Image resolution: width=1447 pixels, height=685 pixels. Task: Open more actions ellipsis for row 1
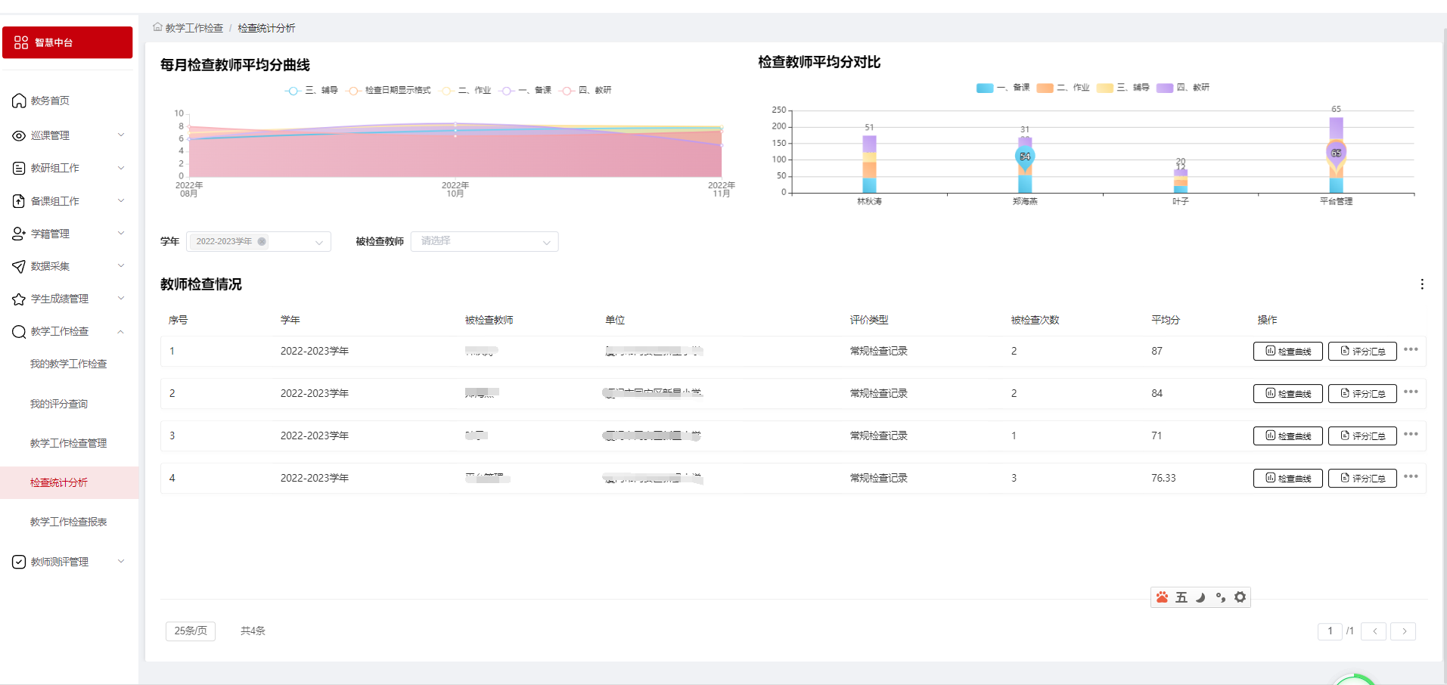[1411, 350]
